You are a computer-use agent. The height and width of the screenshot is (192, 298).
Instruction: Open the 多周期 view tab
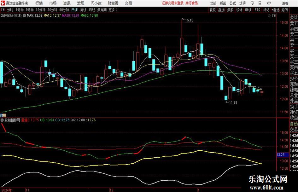(x=102, y=10)
